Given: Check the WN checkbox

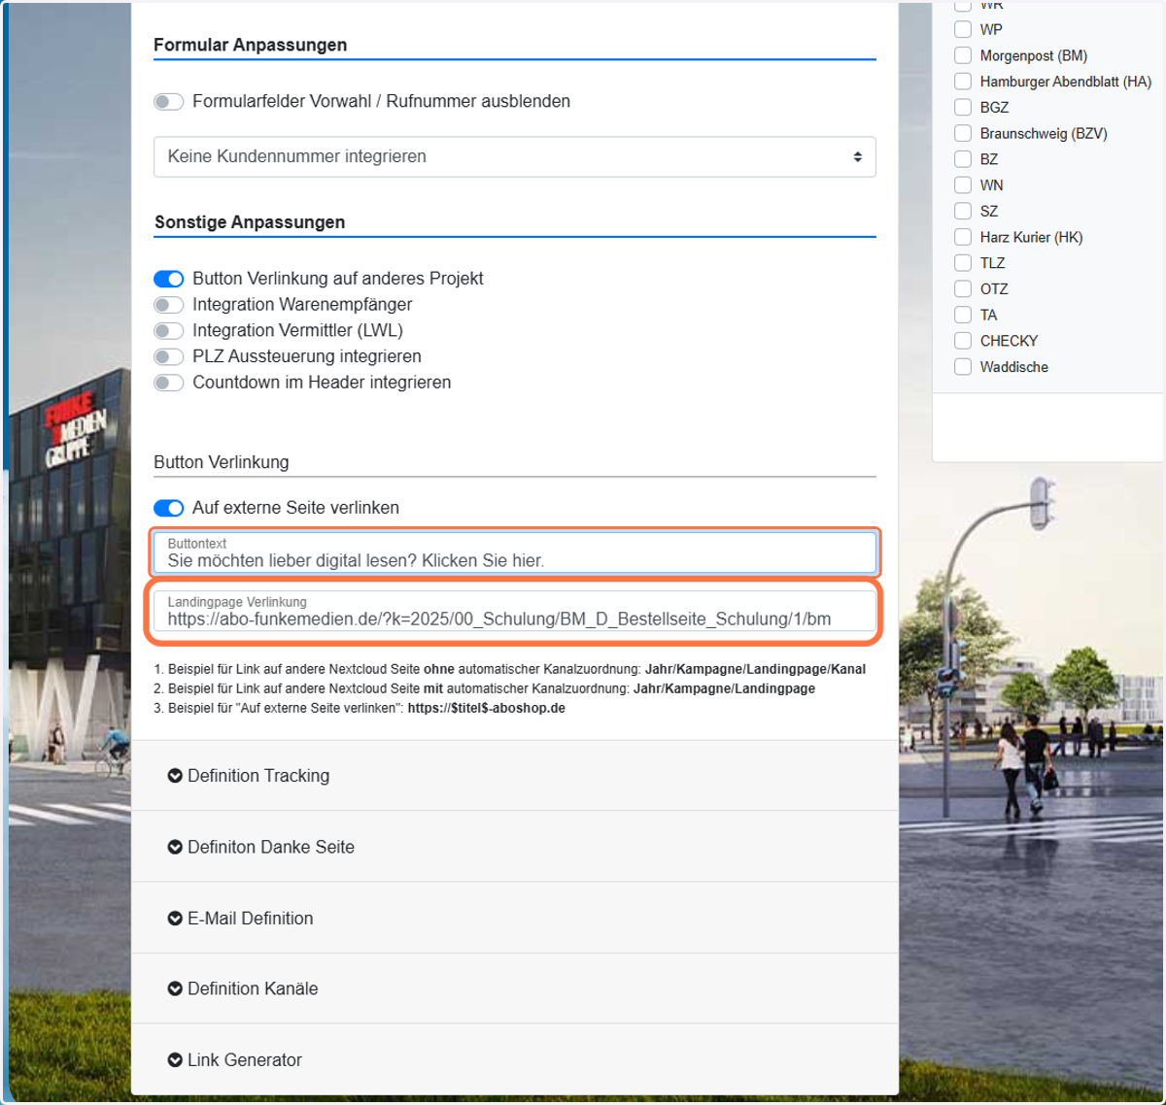Looking at the screenshot, I should (963, 185).
